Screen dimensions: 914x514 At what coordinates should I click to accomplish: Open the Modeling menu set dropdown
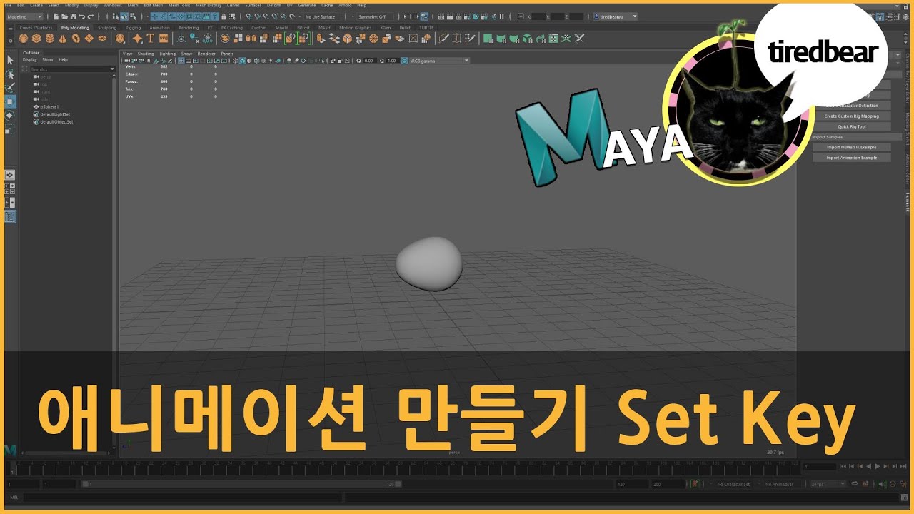[25, 16]
